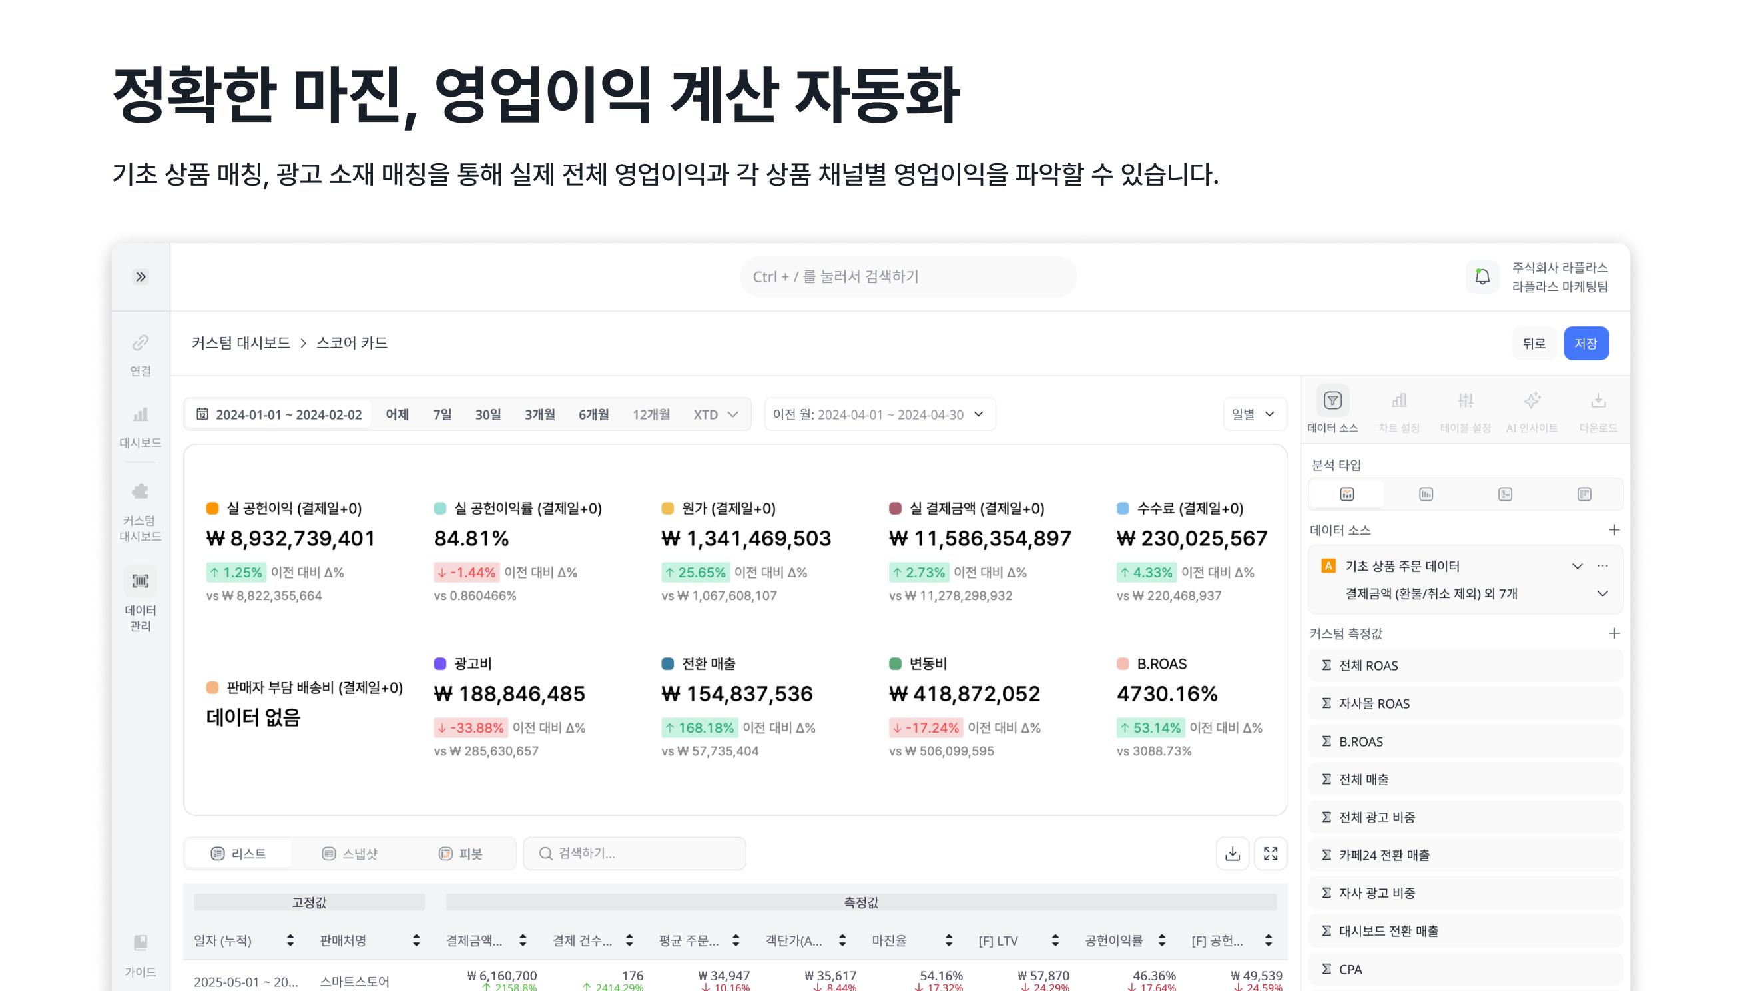
Task: Open the 일별 interval dropdown
Action: coord(1254,414)
